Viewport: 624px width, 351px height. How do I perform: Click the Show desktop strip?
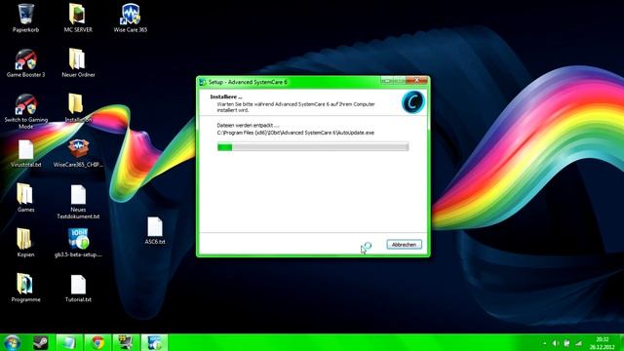(621, 342)
